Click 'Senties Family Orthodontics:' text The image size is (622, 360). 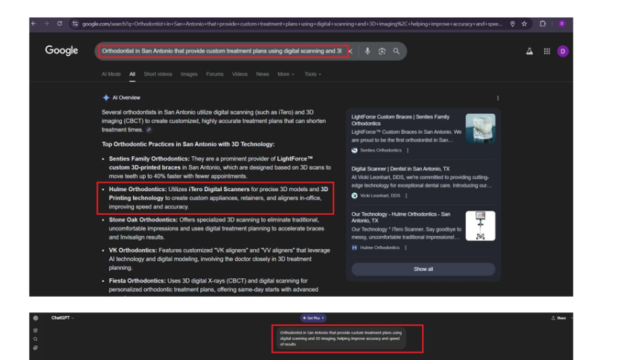click(149, 158)
